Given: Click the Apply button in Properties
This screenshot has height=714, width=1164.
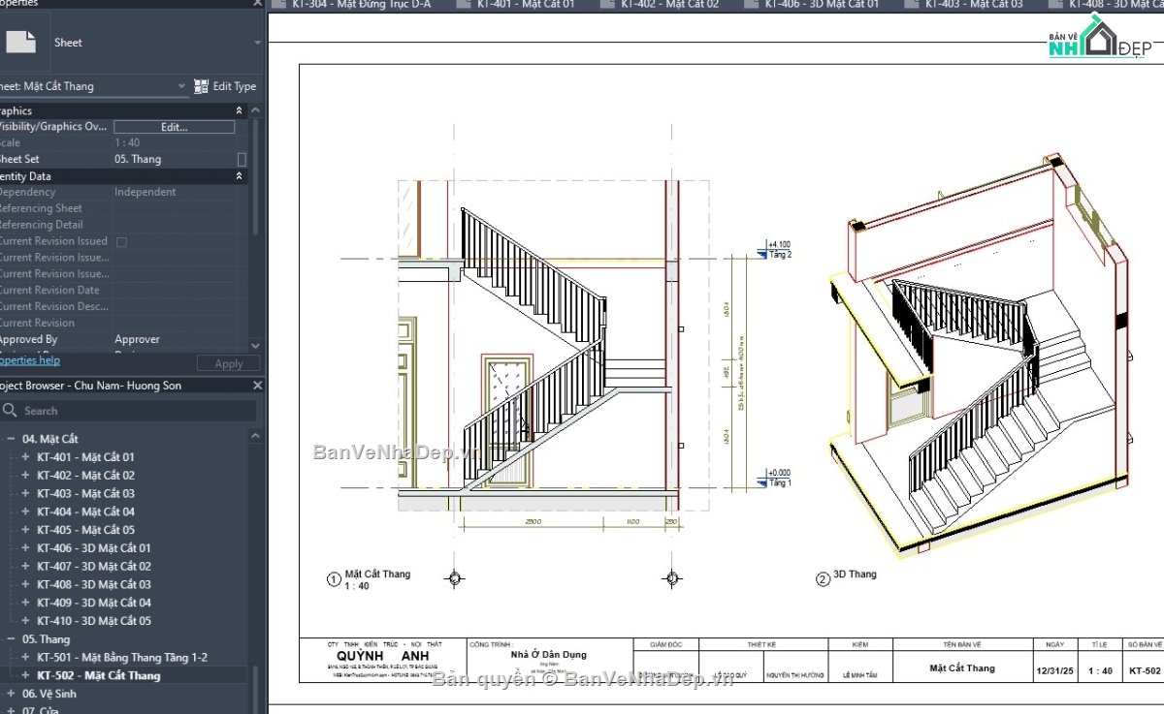Looking at the screenshot, I should tap(229, 364).
